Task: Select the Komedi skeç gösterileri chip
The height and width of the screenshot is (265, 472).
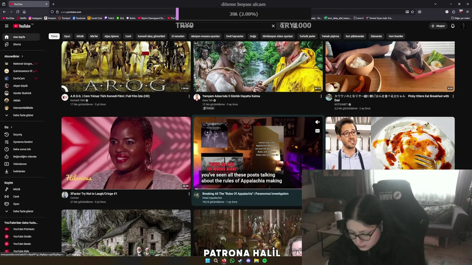Action: [x=151, y=36]
